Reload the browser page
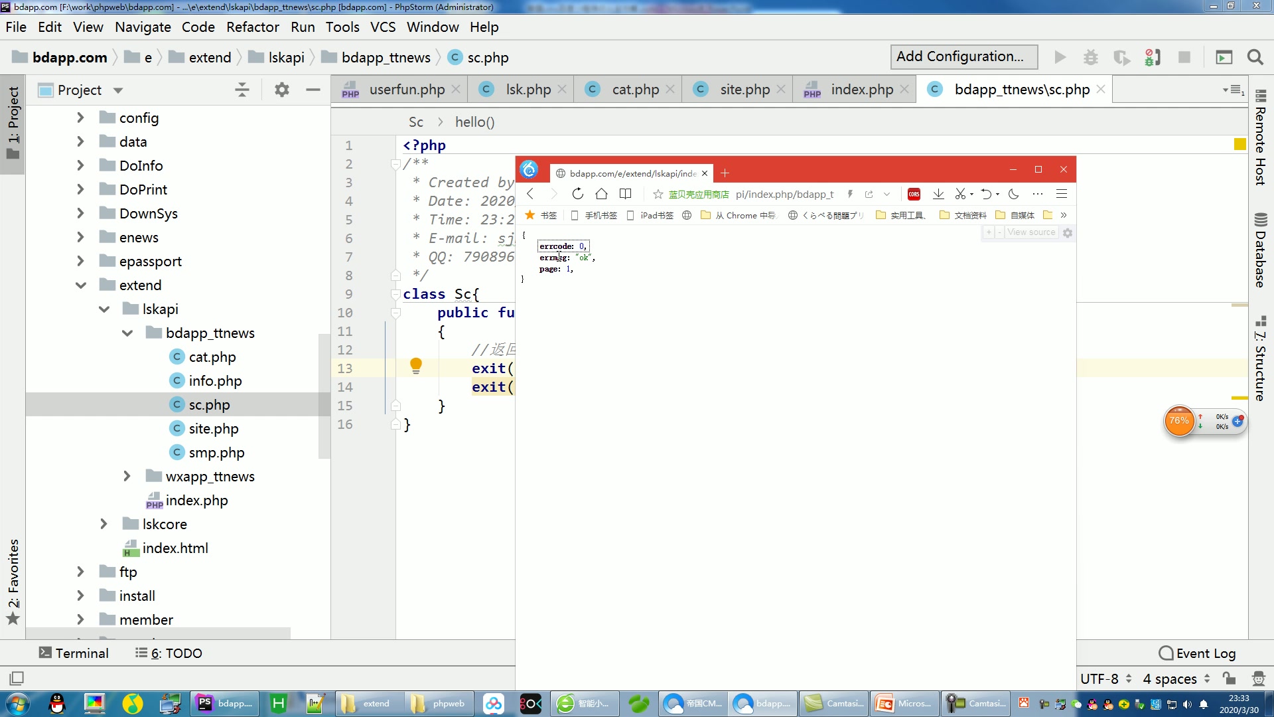1274x717 pixels. tap(577, 194)
